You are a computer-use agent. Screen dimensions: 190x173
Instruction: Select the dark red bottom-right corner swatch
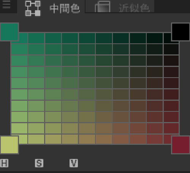coord(180,145)
